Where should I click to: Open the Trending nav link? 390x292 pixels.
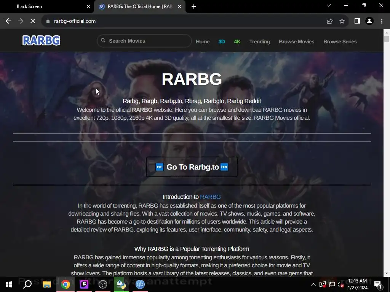tap(259, 41)
